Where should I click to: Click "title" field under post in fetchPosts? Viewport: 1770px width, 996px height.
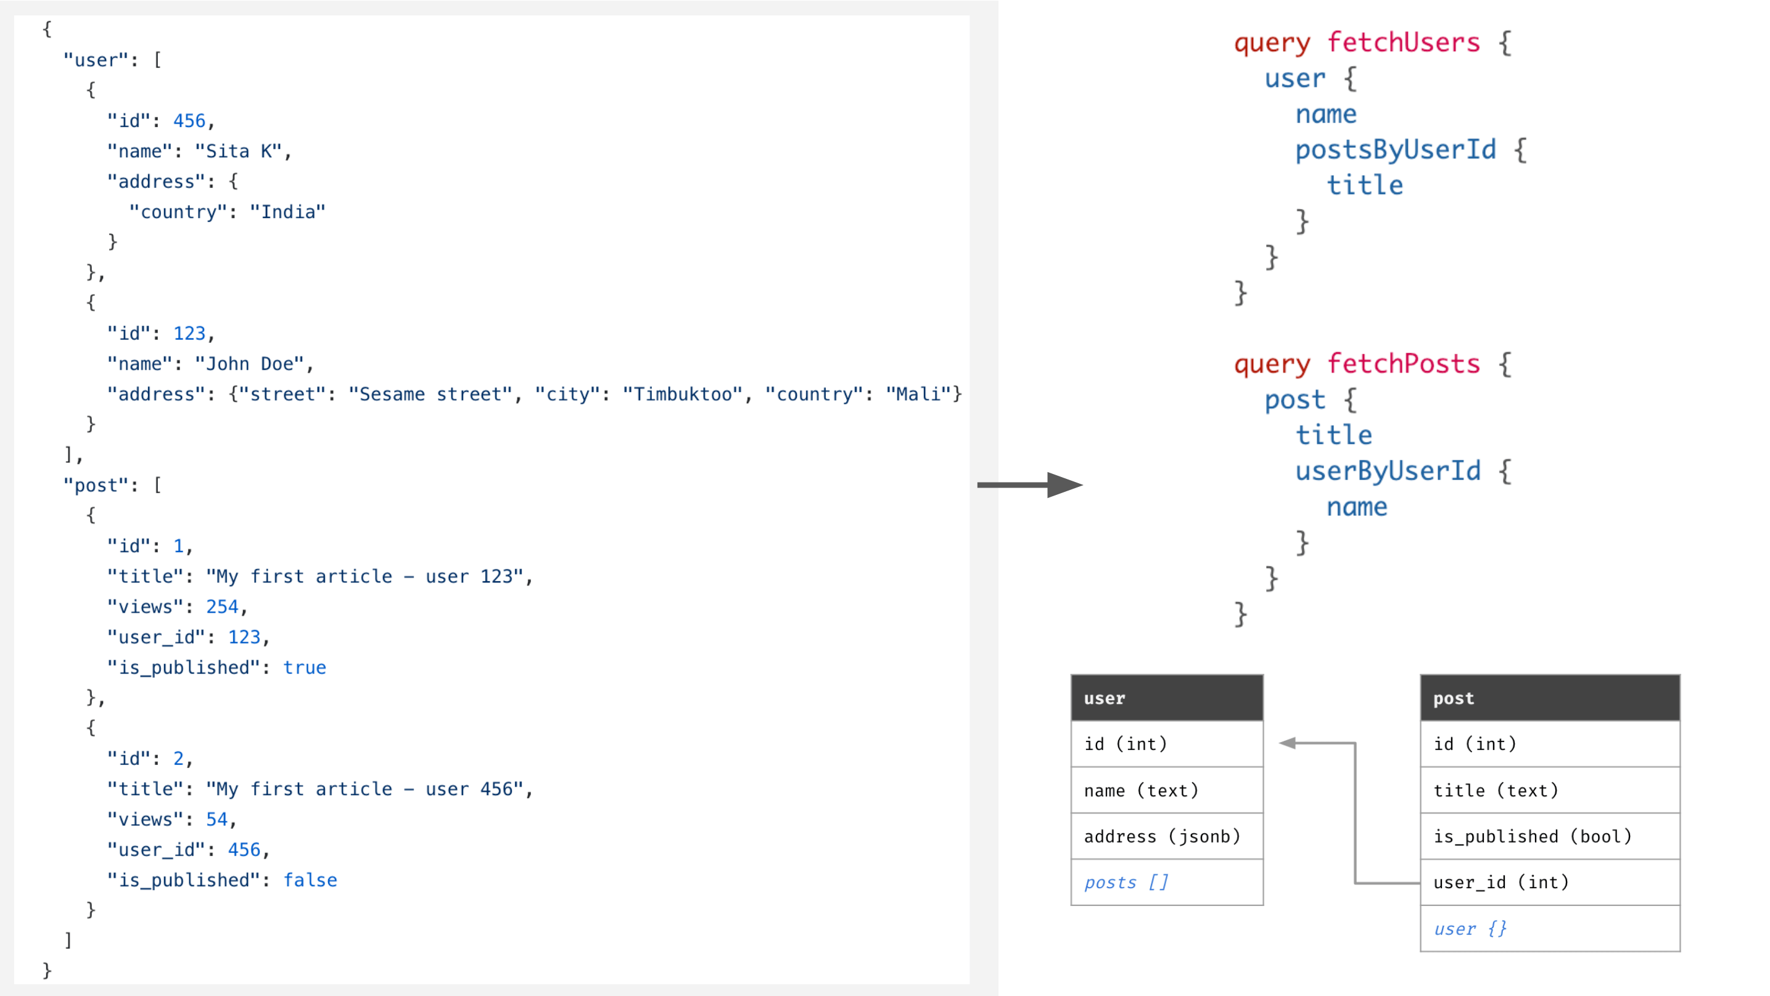pyautogui.click(x=1334, y=436)
